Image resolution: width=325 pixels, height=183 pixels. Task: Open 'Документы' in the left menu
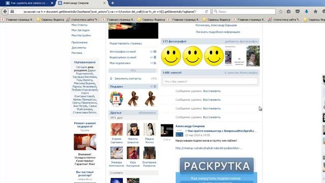coord(79,47)
